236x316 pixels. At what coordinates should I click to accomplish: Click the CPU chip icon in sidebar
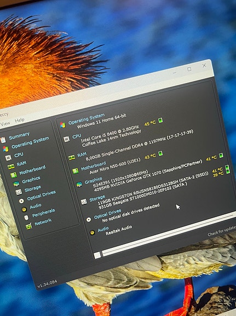[8, 158]
